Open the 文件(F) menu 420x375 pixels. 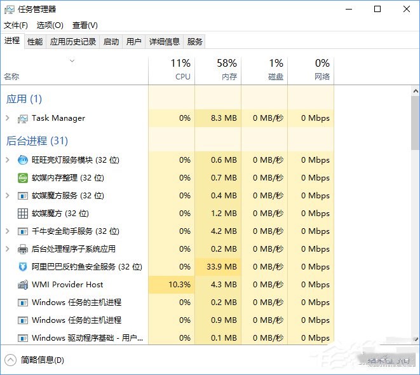click(16, 25)
